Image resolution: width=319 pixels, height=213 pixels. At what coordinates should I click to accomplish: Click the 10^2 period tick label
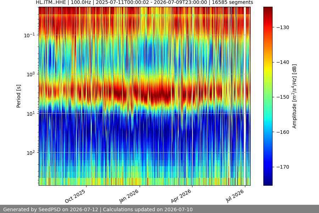point(30,153)
